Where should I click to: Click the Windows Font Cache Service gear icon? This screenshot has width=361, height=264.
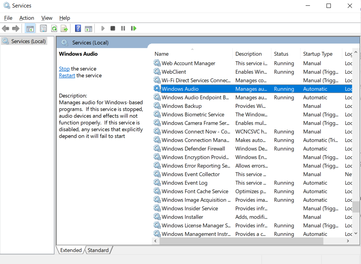click(x=157, y=191)
